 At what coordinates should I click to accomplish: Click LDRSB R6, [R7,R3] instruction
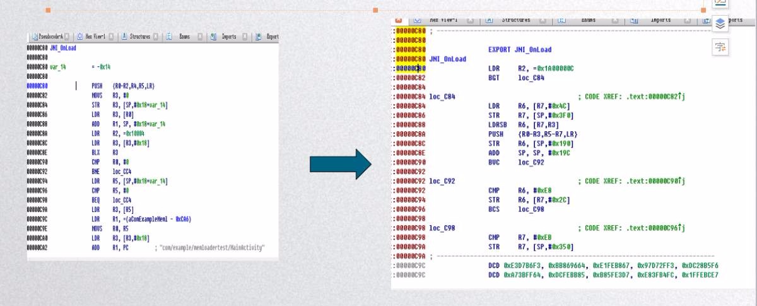(x=525, y=125)
